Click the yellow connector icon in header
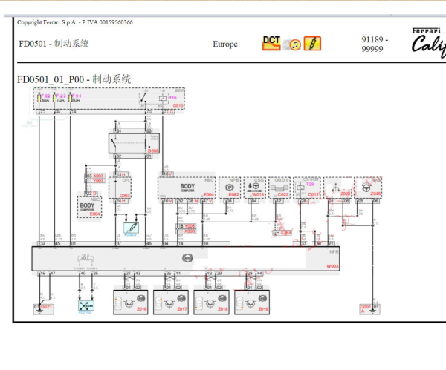Image resolution: width=446 pixels, height=370 pixels. 312,44
